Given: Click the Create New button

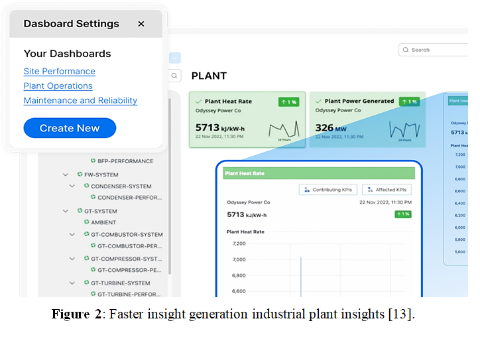Looking at the screenshot, I should tap(70, 128).
